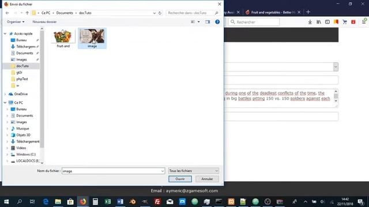Image resolution: width=369 pixels, height=207 pixels.
Task: Click the description textarea in web page
Action: [x=279, y=98]
